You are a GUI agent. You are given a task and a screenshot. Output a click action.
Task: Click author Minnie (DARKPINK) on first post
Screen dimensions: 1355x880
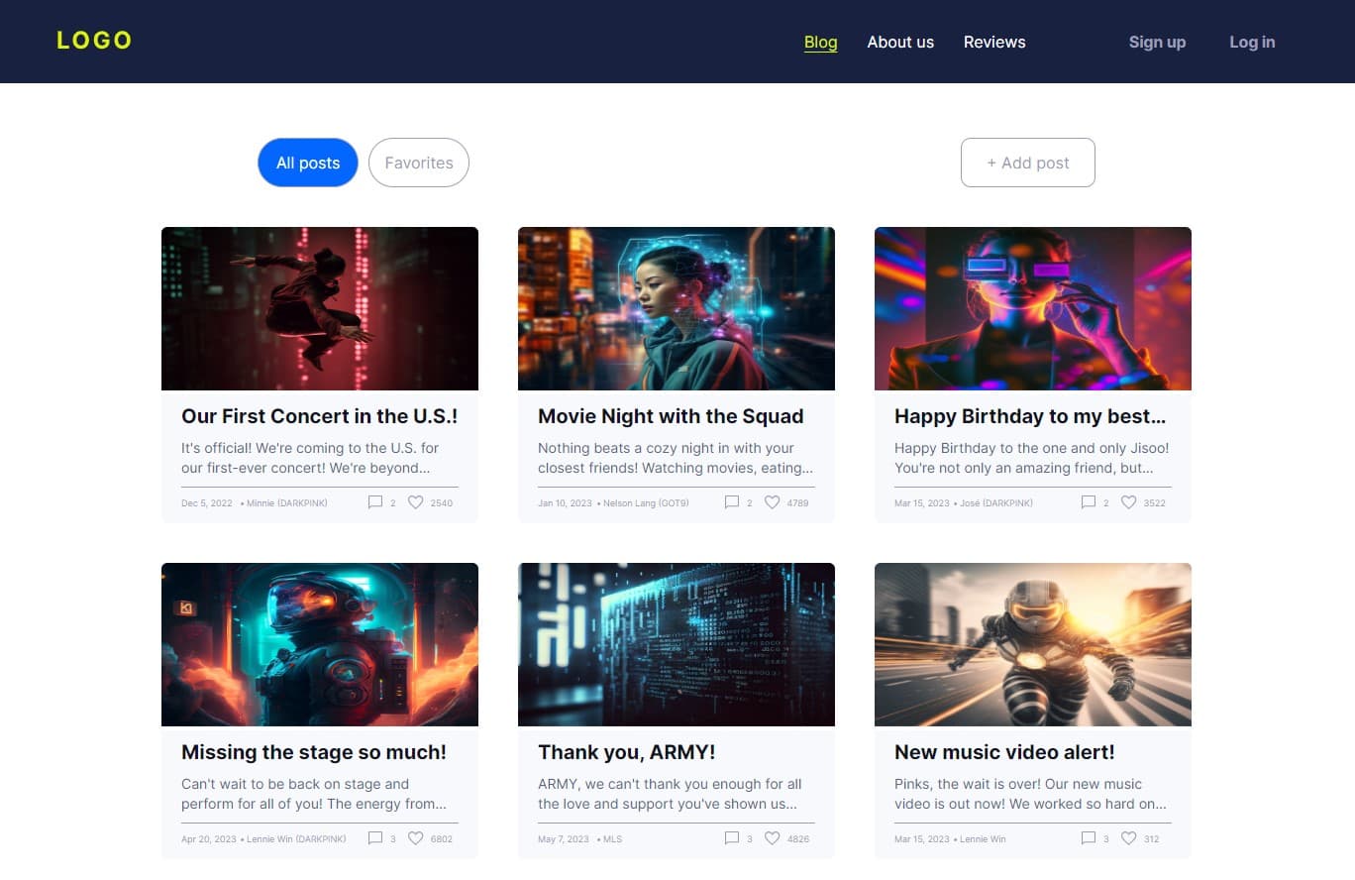[x=287, y=503]
